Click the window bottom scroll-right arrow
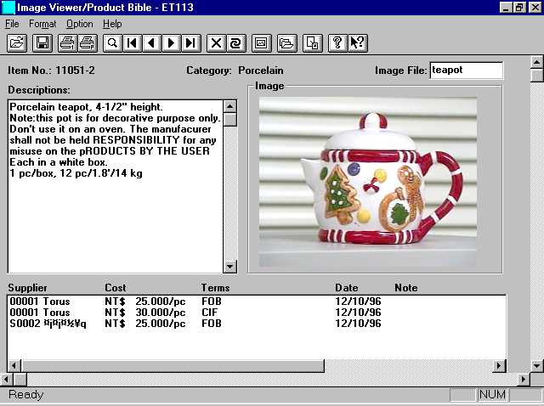The height and width of the screenshot is (406, 544). tap(524, 380)
